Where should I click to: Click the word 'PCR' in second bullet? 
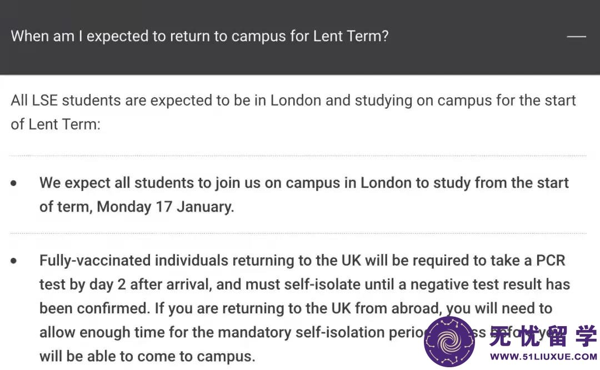(550, 261)
